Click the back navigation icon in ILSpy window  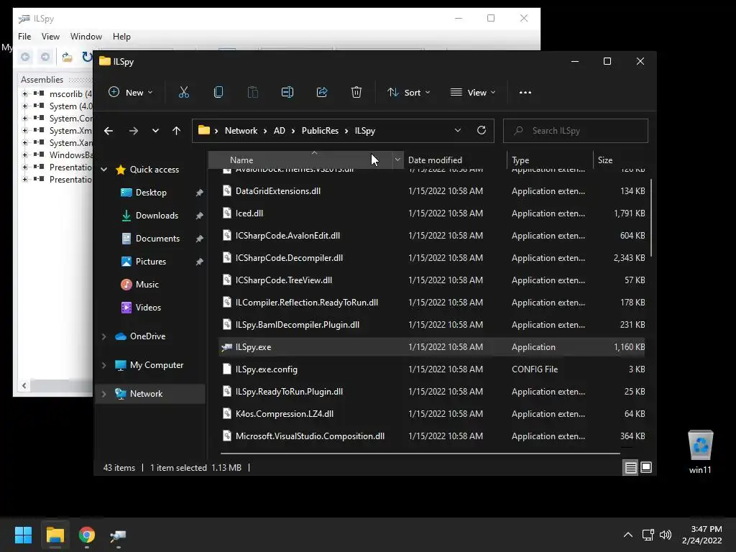[x=25, y=57]
